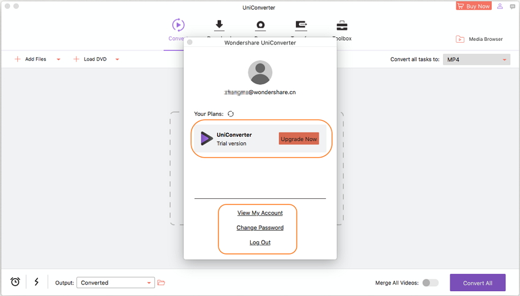The height and width of the screenshot is (296, 520).
Task: Click Upgrade Now button
Action: (299, 139)
